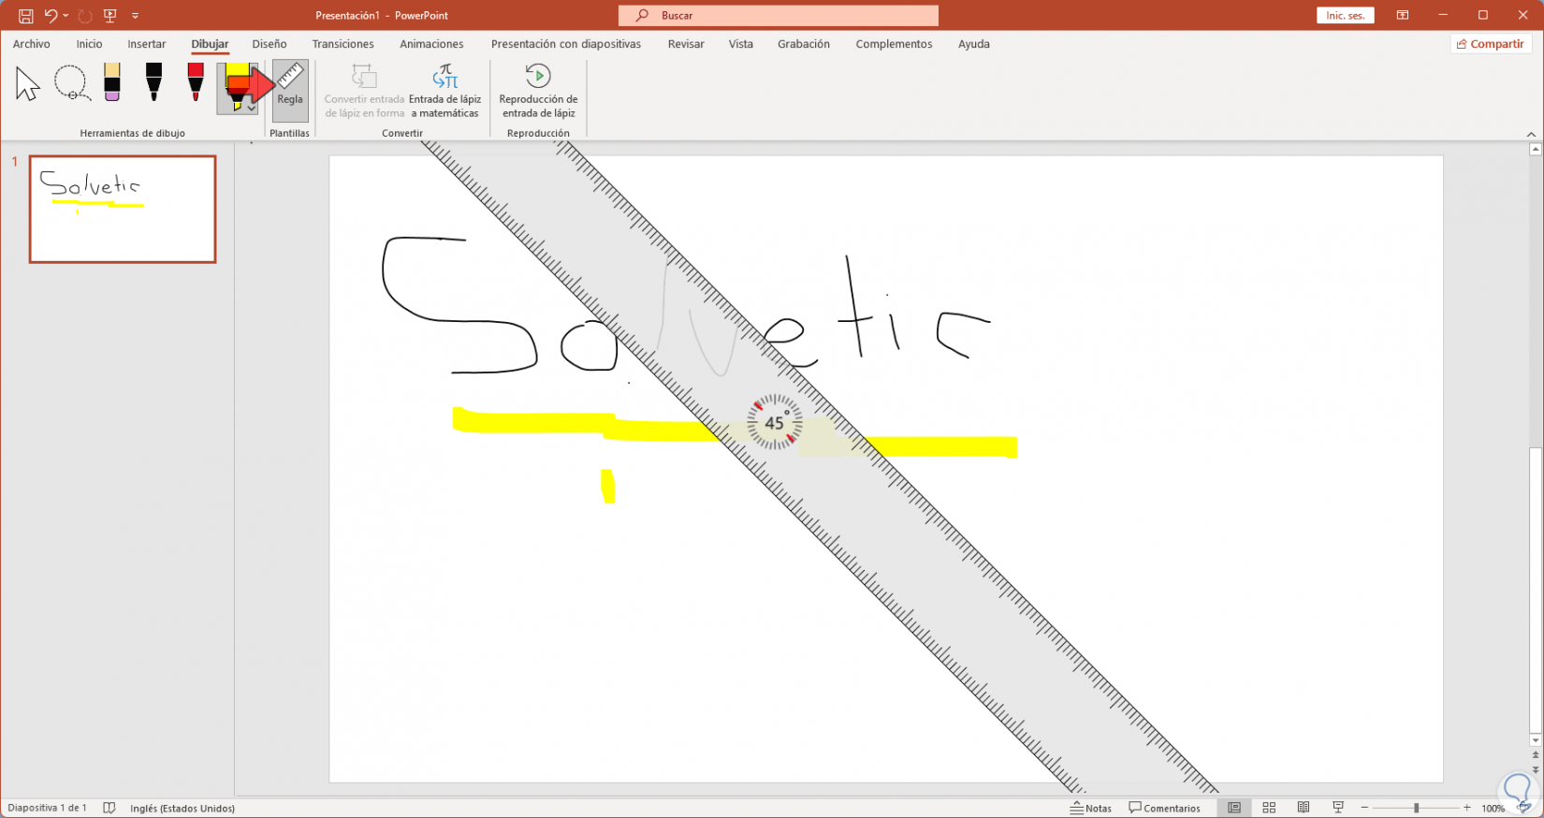Zoom in with the plus button

(1467, 808)
